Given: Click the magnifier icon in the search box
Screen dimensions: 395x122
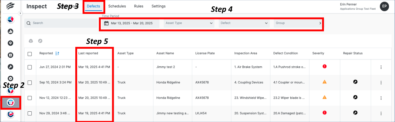Looking at the screenshot, I should tap(29, 23).
